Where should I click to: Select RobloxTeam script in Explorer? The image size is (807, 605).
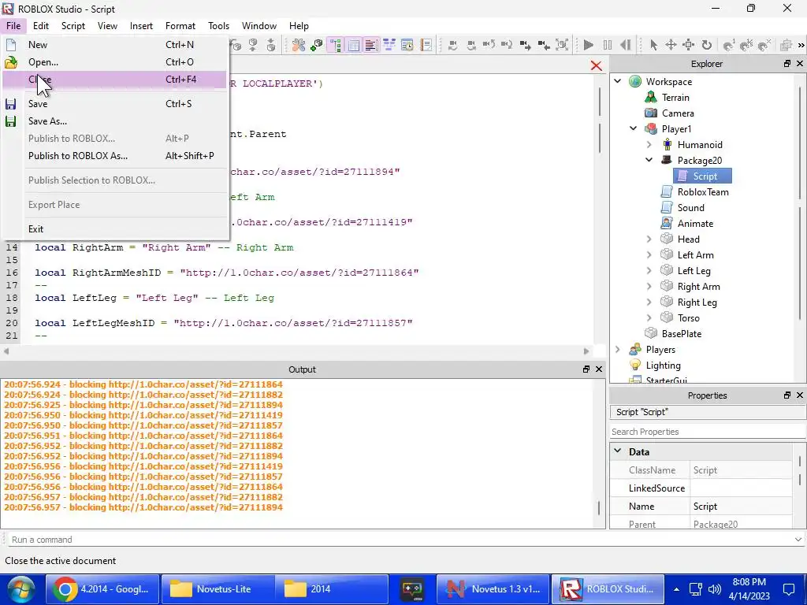(x=703, y=192)
